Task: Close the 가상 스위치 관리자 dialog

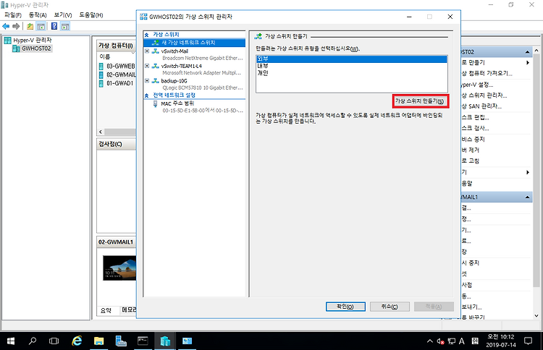Action: 450,17
